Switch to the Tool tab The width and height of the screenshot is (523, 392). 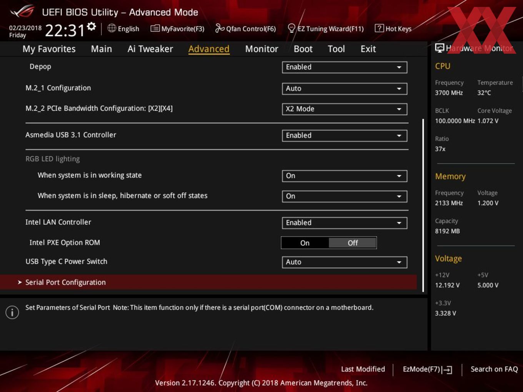pyautogui.click(x=336, y=49)
